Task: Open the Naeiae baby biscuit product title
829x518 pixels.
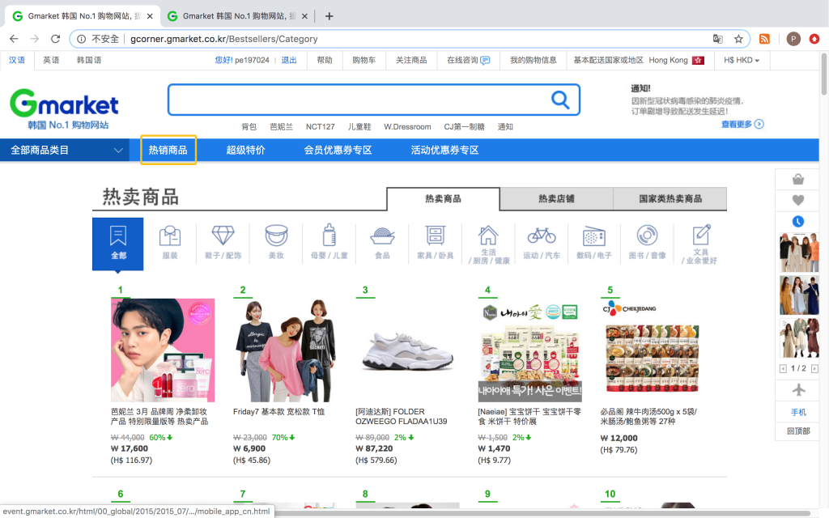Action: pos(529,417)
